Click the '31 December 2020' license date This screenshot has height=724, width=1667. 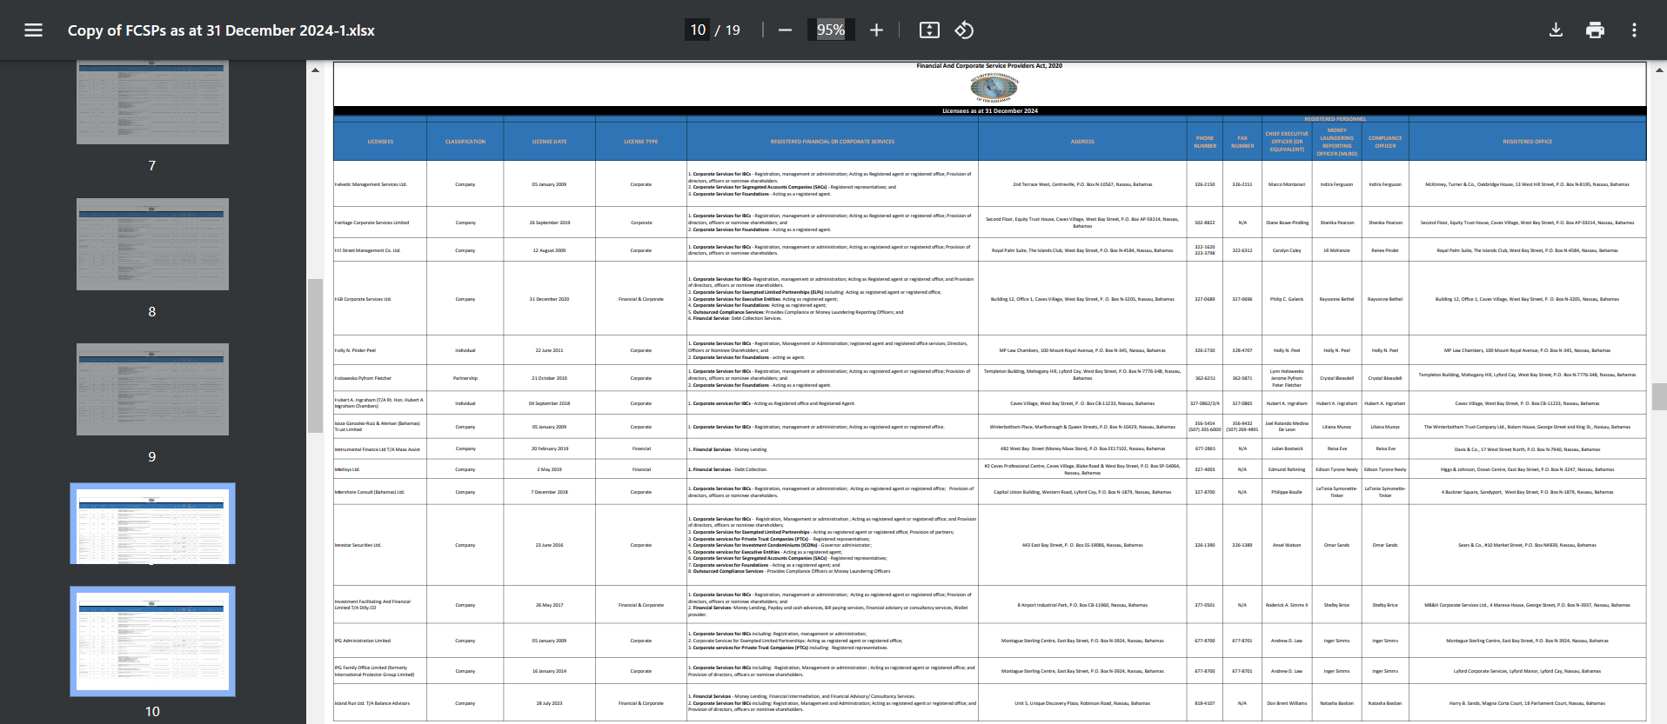click(549, 299)
